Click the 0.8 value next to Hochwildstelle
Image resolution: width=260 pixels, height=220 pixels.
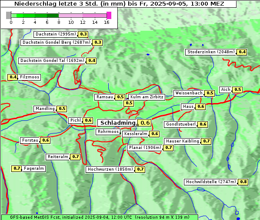243,182
